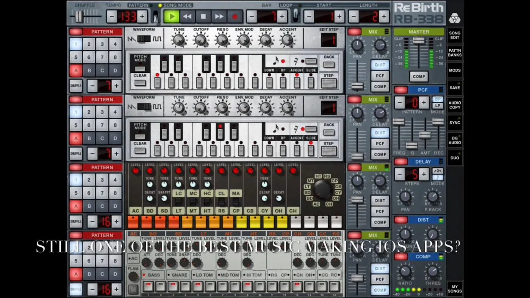The height and width of the screenshot is (298, 530).
Task: Arm the red record button
Action: click(x=235, y=17)
